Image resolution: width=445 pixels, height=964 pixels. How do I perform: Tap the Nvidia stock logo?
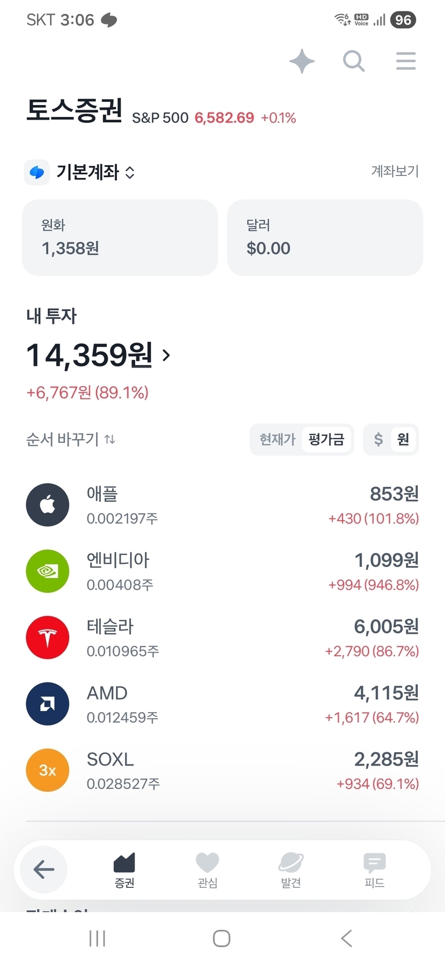(x=48, y=571)
